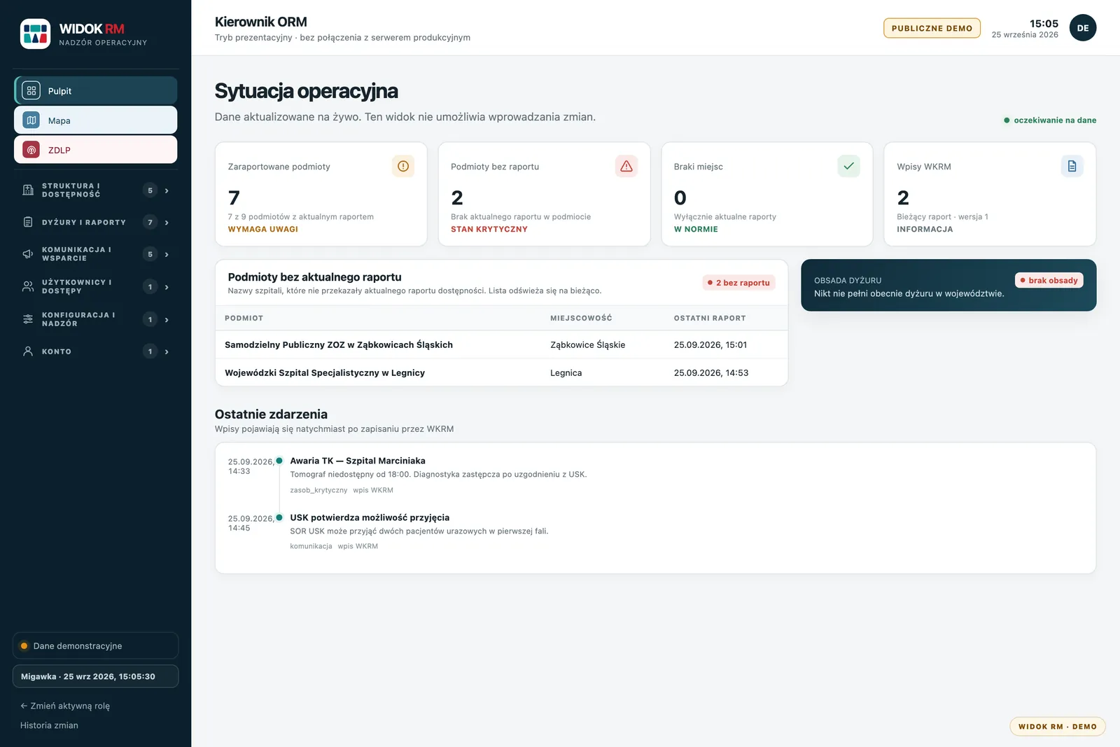Viewport: 1120px width, 747px height.
Task: Open the DE user avatar
Action: [x=1083, y=28]
